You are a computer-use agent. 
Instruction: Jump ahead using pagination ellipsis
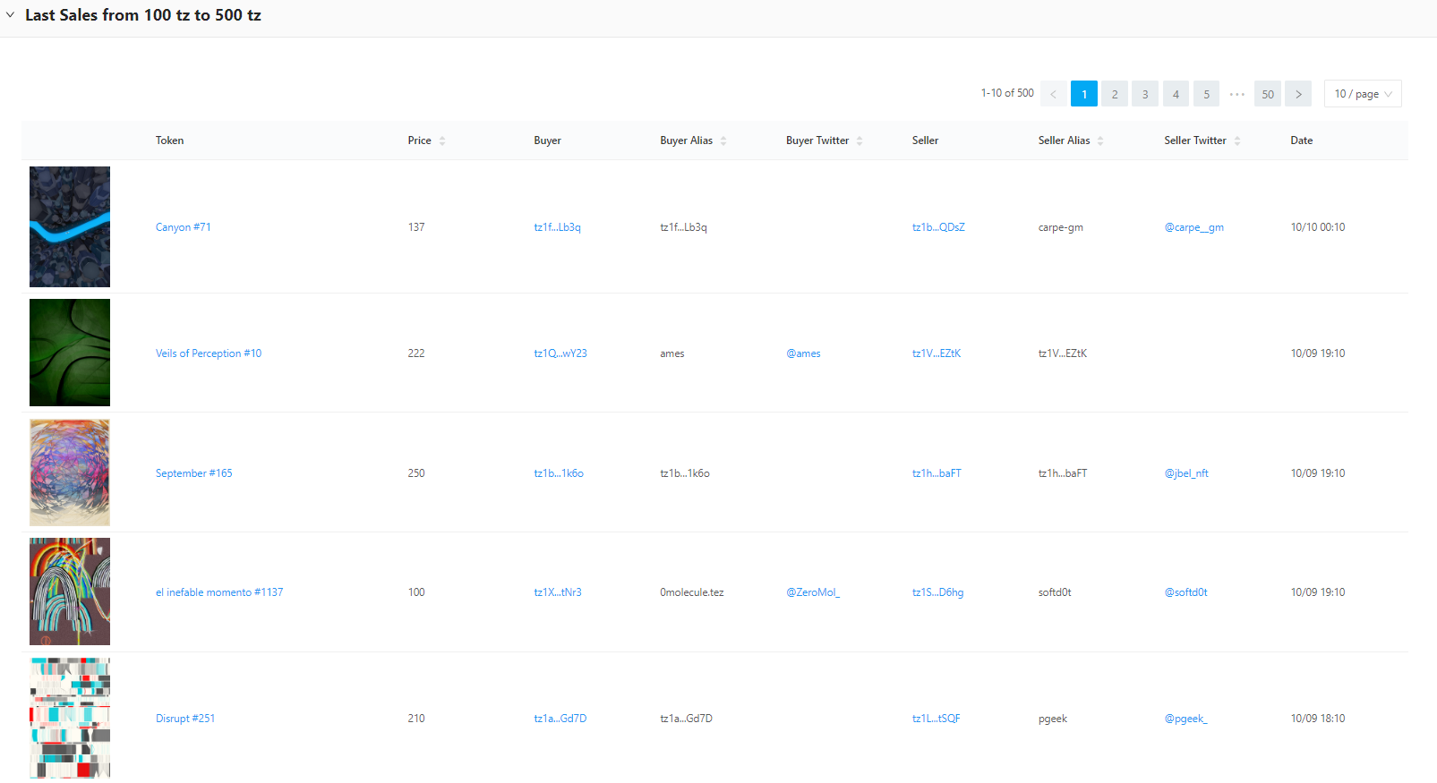click(1236, 94)
